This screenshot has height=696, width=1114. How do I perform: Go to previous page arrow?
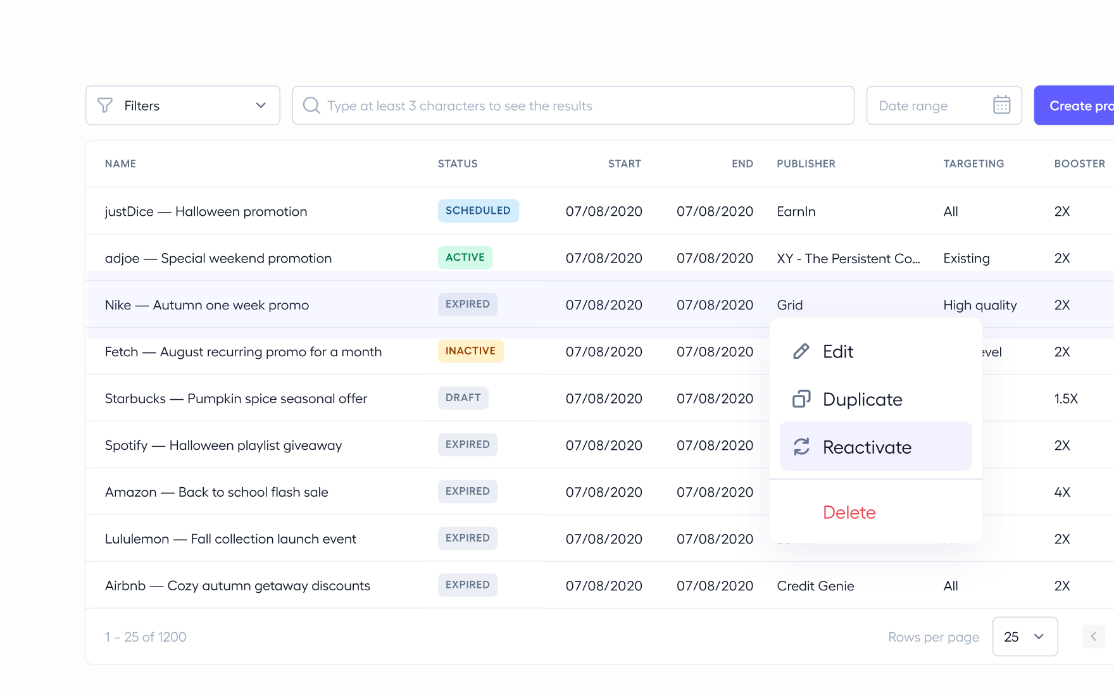1093,637
